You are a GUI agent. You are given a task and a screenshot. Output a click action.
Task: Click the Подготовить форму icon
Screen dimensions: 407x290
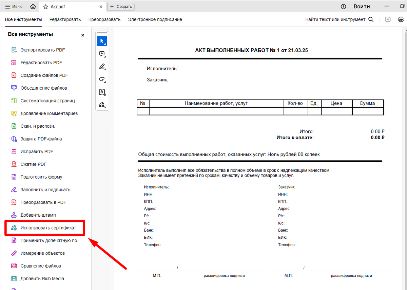point(14,177)
